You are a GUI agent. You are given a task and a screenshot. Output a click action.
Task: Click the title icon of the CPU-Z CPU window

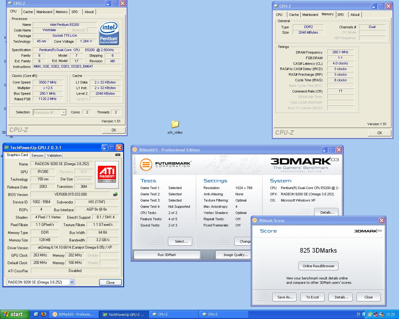click(10, 3)
